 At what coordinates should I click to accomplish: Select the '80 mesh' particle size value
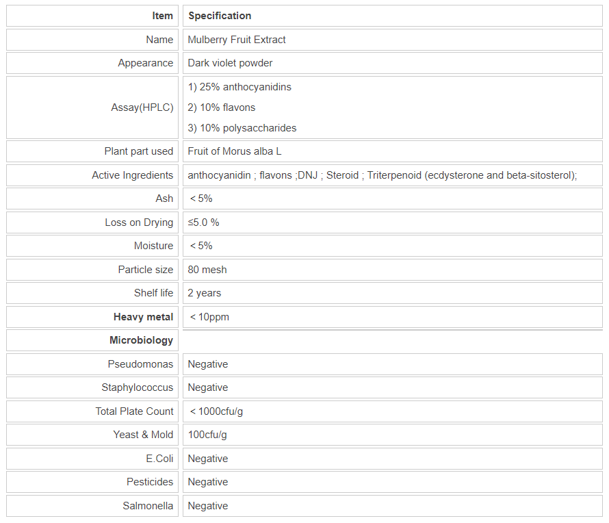point(207,270)
